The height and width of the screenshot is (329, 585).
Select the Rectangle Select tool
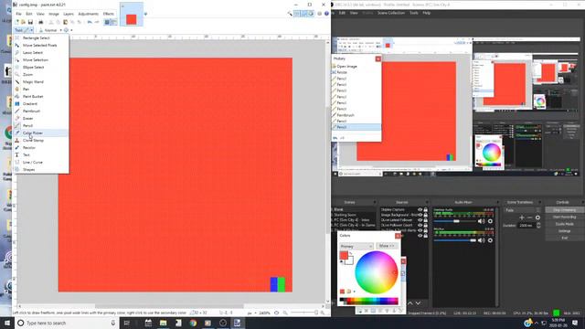pyautogui.click(x=40, y=38)
